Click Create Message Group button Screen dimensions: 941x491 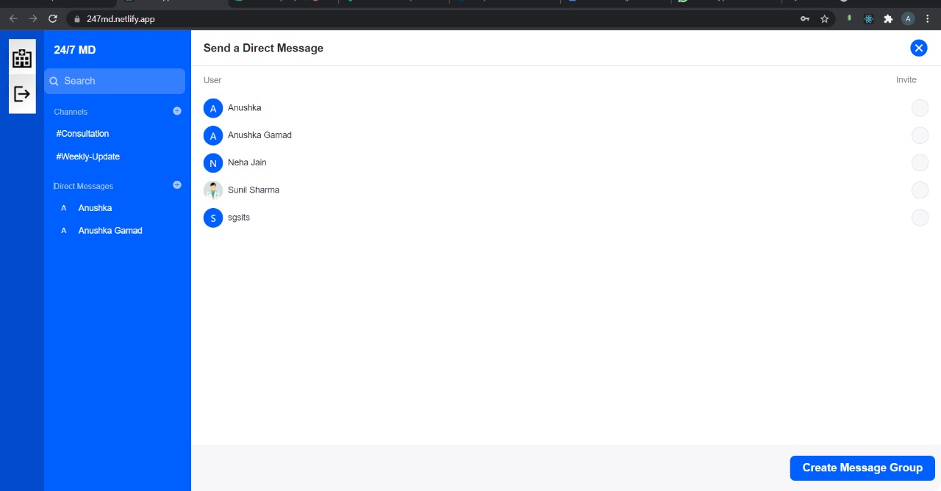tap(862, 467)
